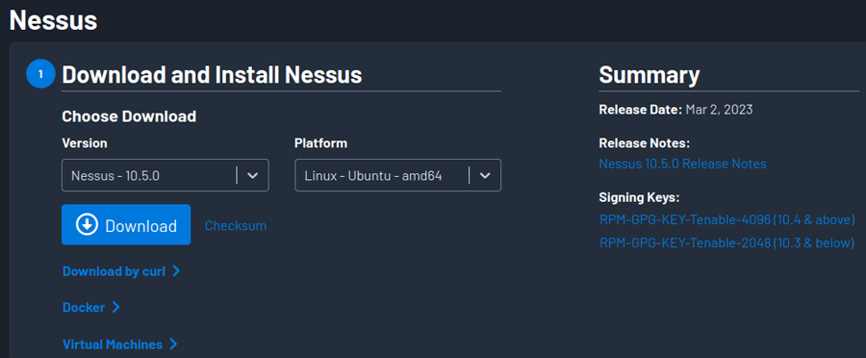Open the Version dropdown arrow

[252, 175]
